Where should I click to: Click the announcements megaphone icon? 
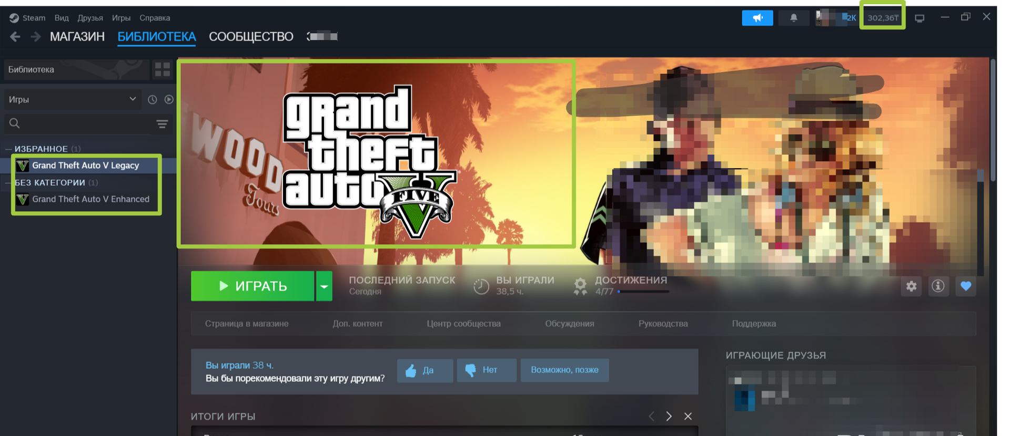point(757,18)
